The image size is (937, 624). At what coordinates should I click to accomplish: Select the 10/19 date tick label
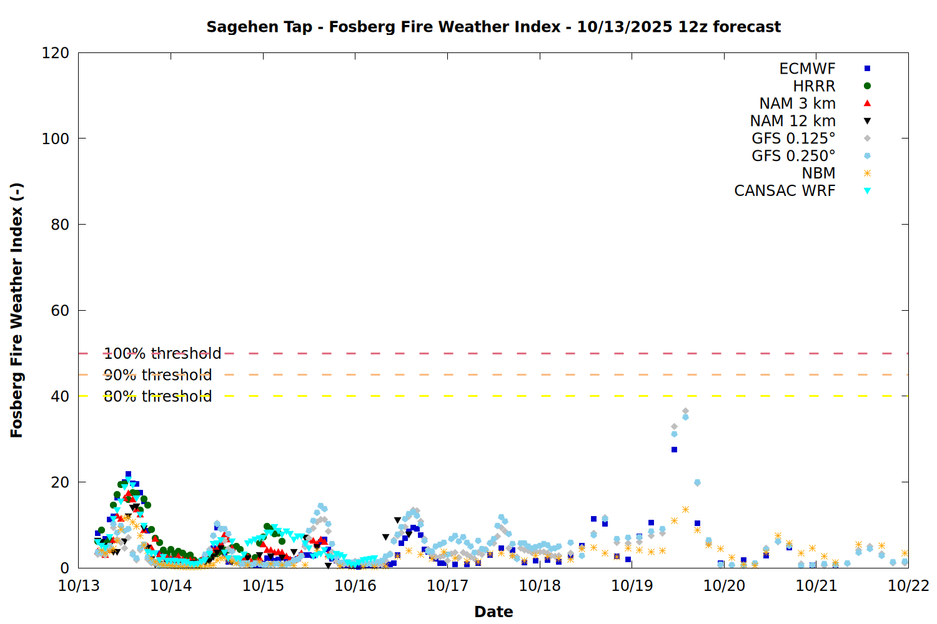tap(632, 586)
